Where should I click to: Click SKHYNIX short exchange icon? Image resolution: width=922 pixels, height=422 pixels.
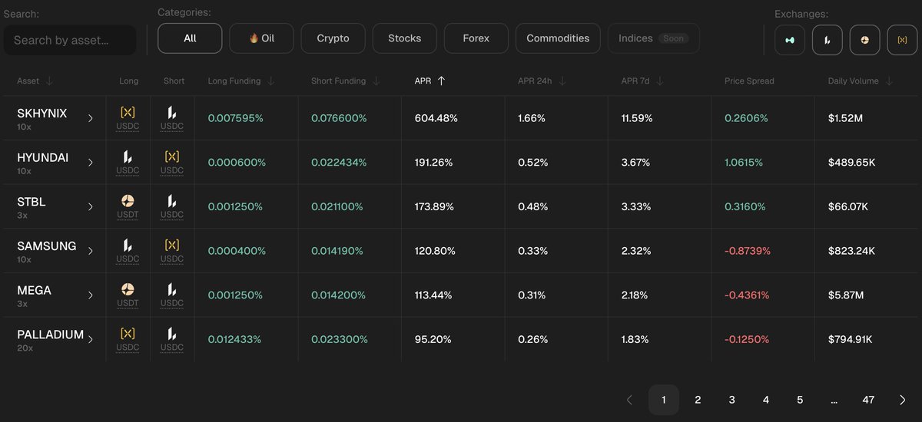click(x=172, y=112)
